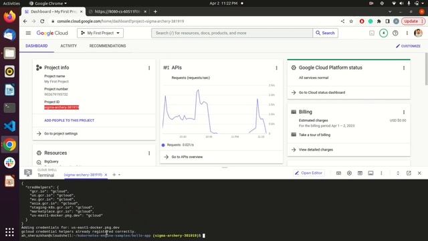This screenshot has height=241, width=428.
Task: Open Chrome extensions puzzle icon
Action: [x=379, y=21]
